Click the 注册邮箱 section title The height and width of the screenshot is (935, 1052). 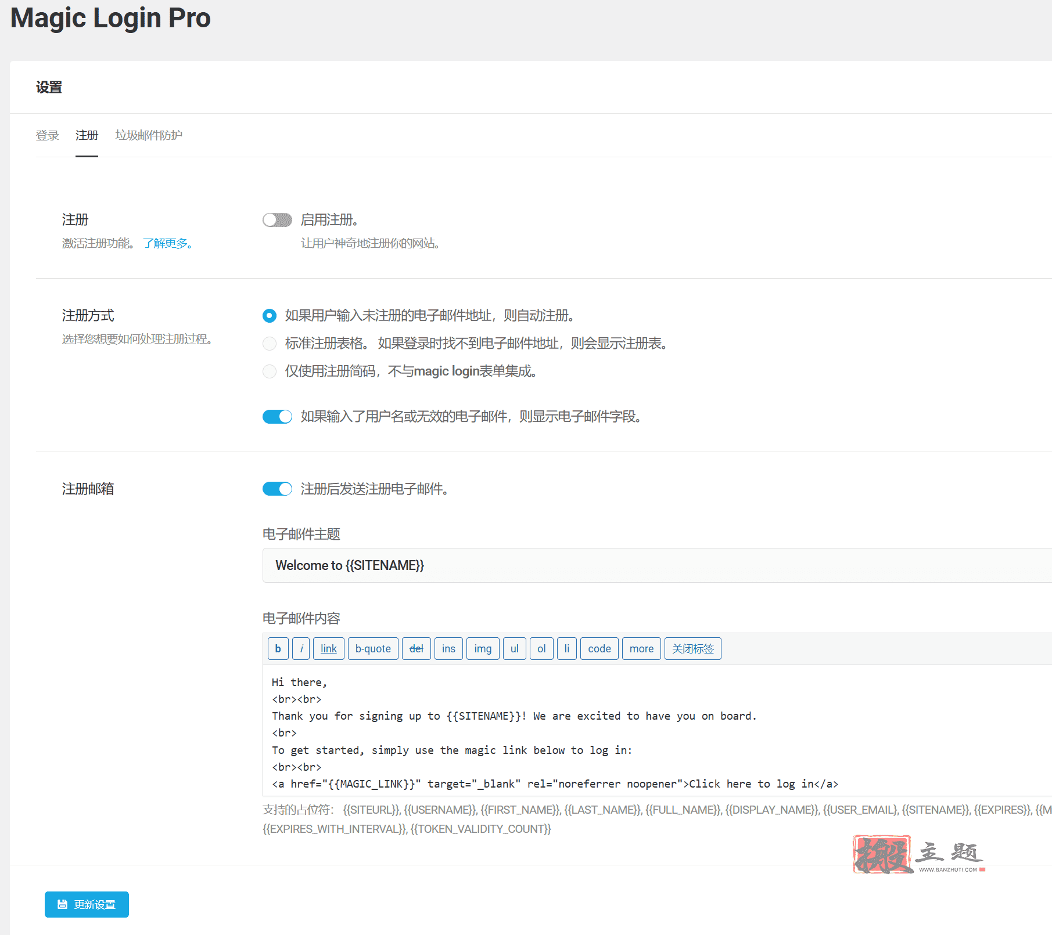(x=88, y=489)
